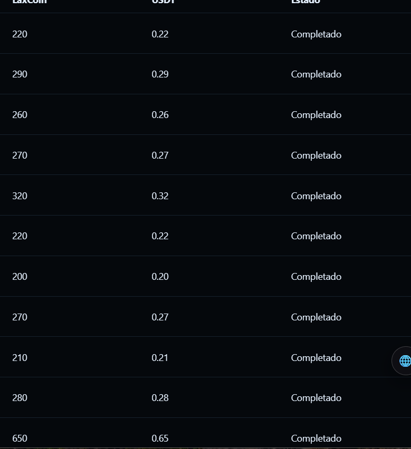
Task: Select the 0.32 USDT value
Action: (x=160, y=196)
